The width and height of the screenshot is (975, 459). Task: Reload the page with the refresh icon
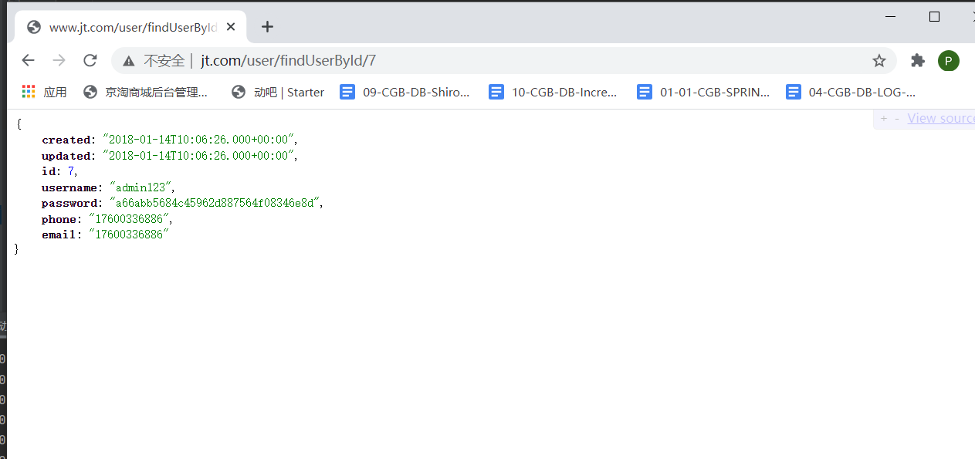(x=90, y=60)
